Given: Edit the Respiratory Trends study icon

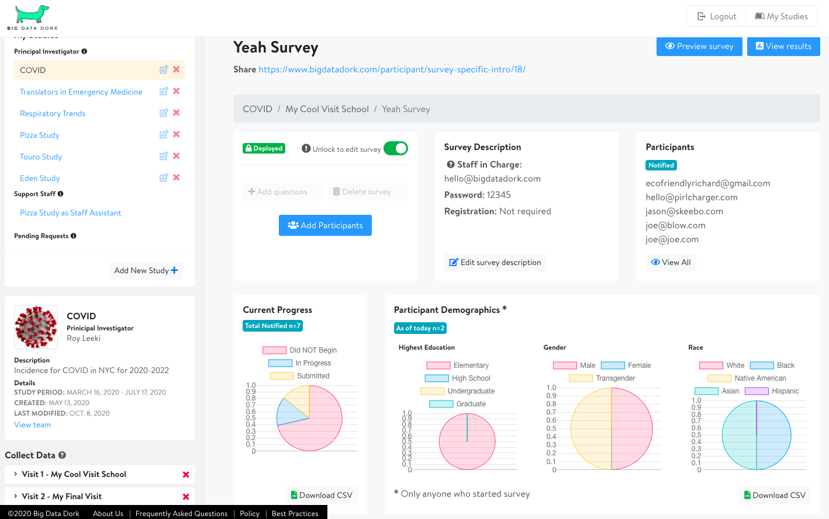Looking at the screenshot, I should coord(164,113).
